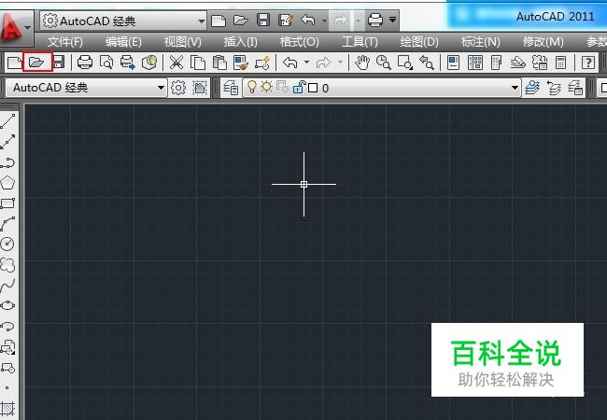Click the Cut scissors icon
Image resolution: width=607 pixels, height=420 pixels.
[176, 63]
